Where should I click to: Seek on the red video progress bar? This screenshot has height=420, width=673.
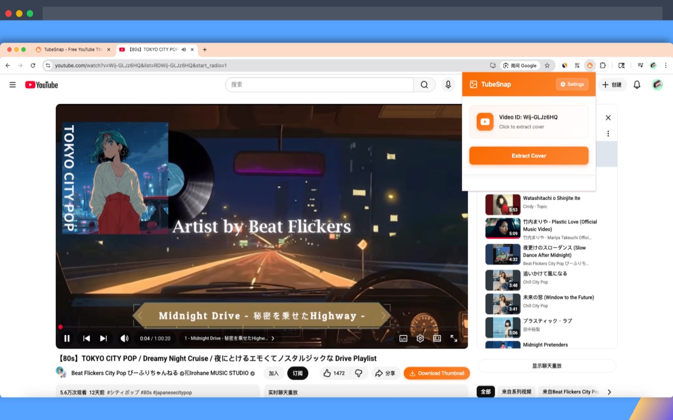point(262,327)
